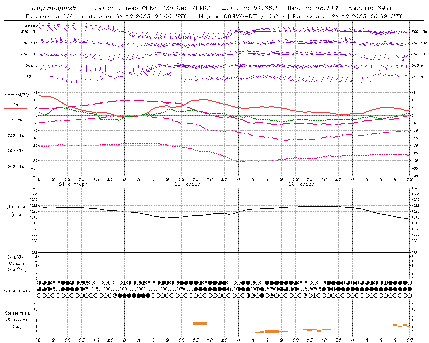Click the '500 м' wind level label on left

point(32,66)
